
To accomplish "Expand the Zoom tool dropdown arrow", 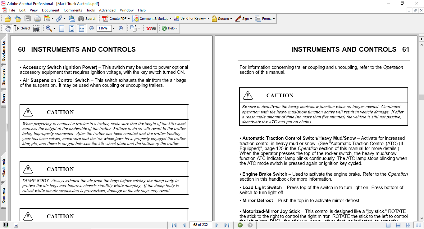I will tap(54, 28).
